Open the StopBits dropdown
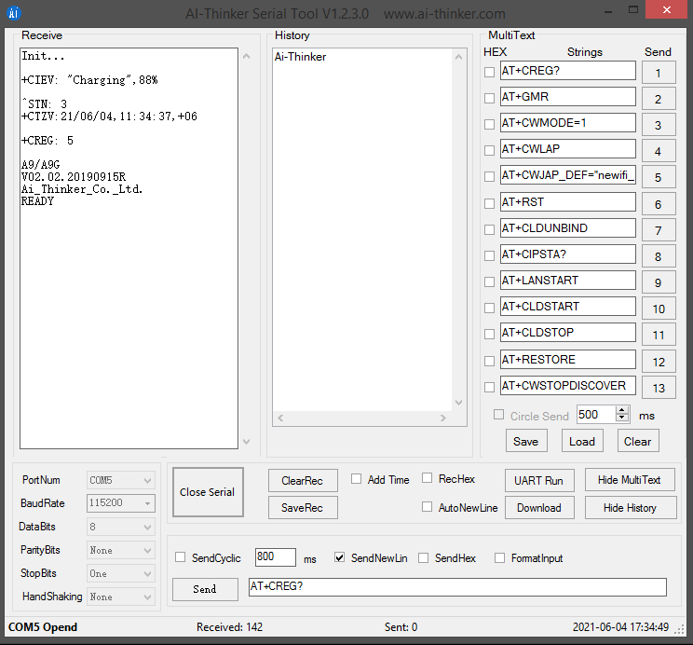 pyautogui.click(x=121, y=573)
